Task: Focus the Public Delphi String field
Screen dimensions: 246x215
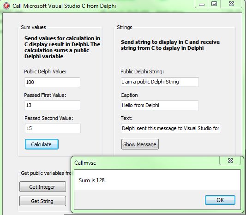Action: pyautogui.click(x=160, y=82)
